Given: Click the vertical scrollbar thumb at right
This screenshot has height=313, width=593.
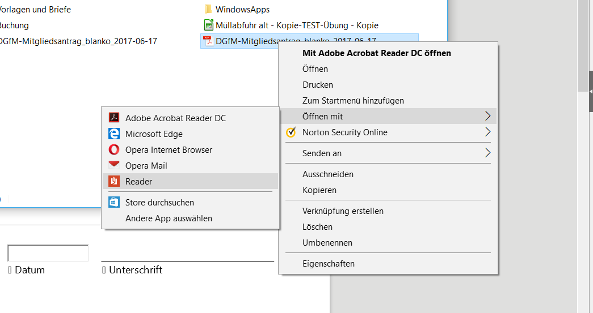Looking at the screenshot, I should click(583, 45).
